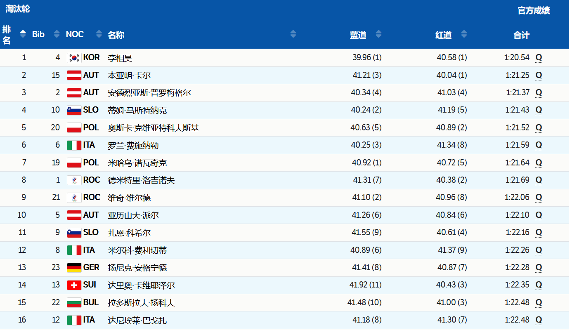Click blue course time 39.96 (1)
Viewport: 572px width, 330px height.
(x=367, y=58)
